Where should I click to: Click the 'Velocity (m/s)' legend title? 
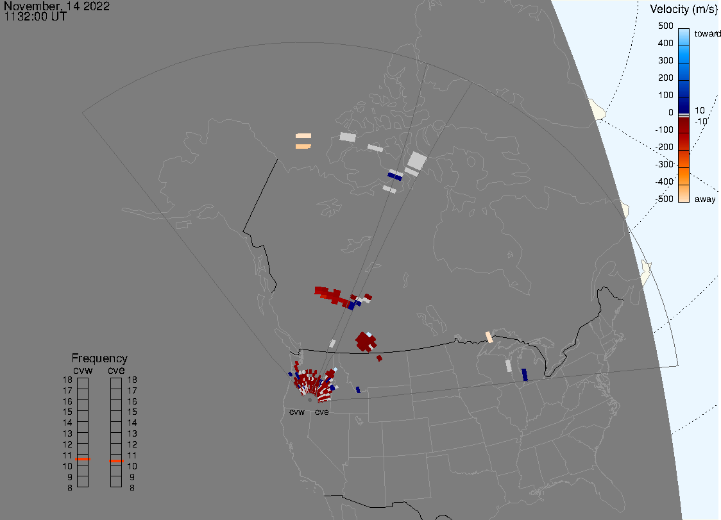[x=684, y=9]
